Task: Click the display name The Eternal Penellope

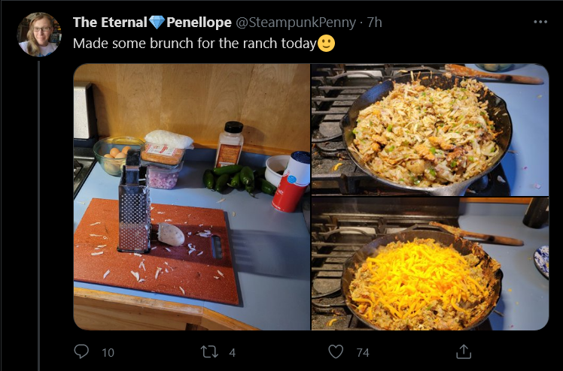Action: (152, 23)
